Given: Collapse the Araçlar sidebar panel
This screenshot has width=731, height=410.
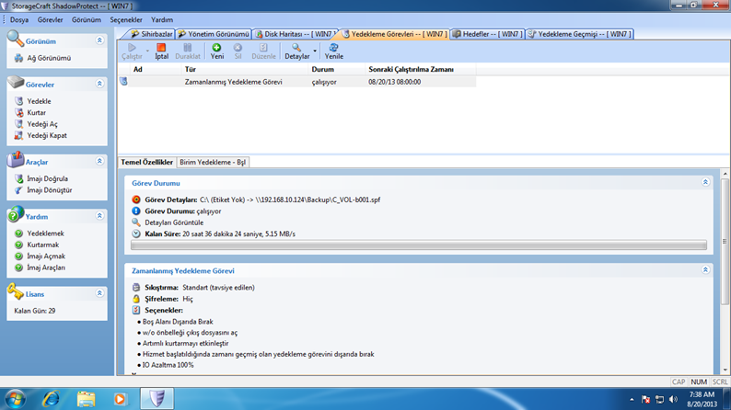Looking at the screenshot, I should tap(99, 161).
